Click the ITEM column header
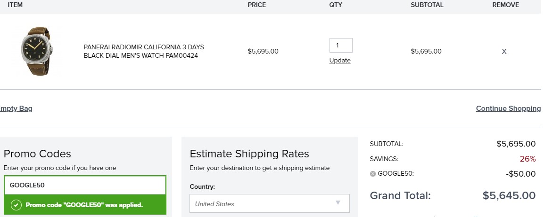This screenshot has width=544, height=217. (x=15, y=5)
